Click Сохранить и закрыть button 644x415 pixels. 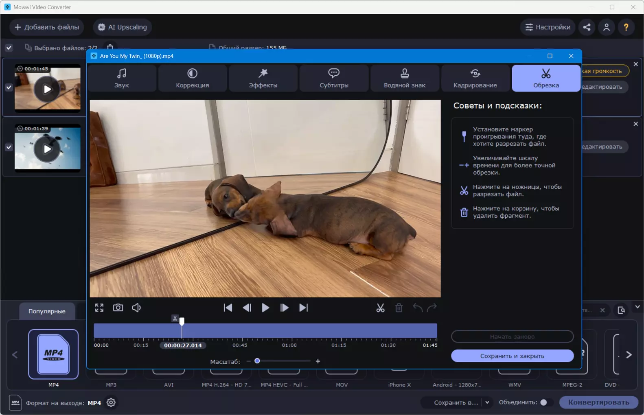512,356
